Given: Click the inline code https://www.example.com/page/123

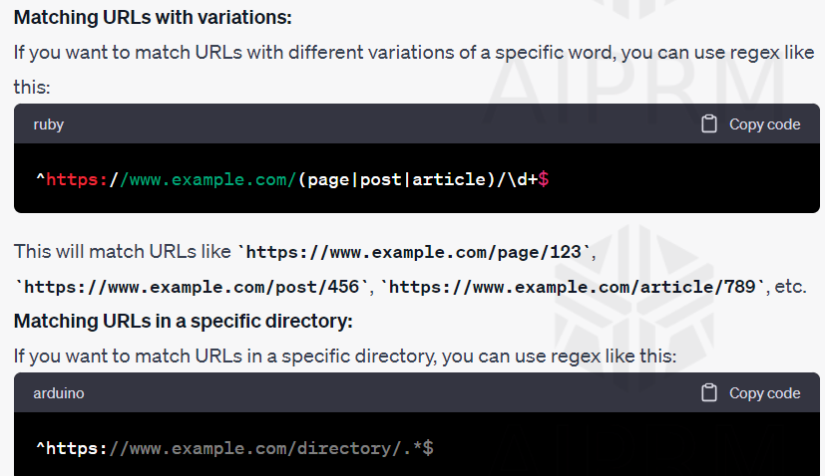Looking at the screenshot, I should click(414, 252).
